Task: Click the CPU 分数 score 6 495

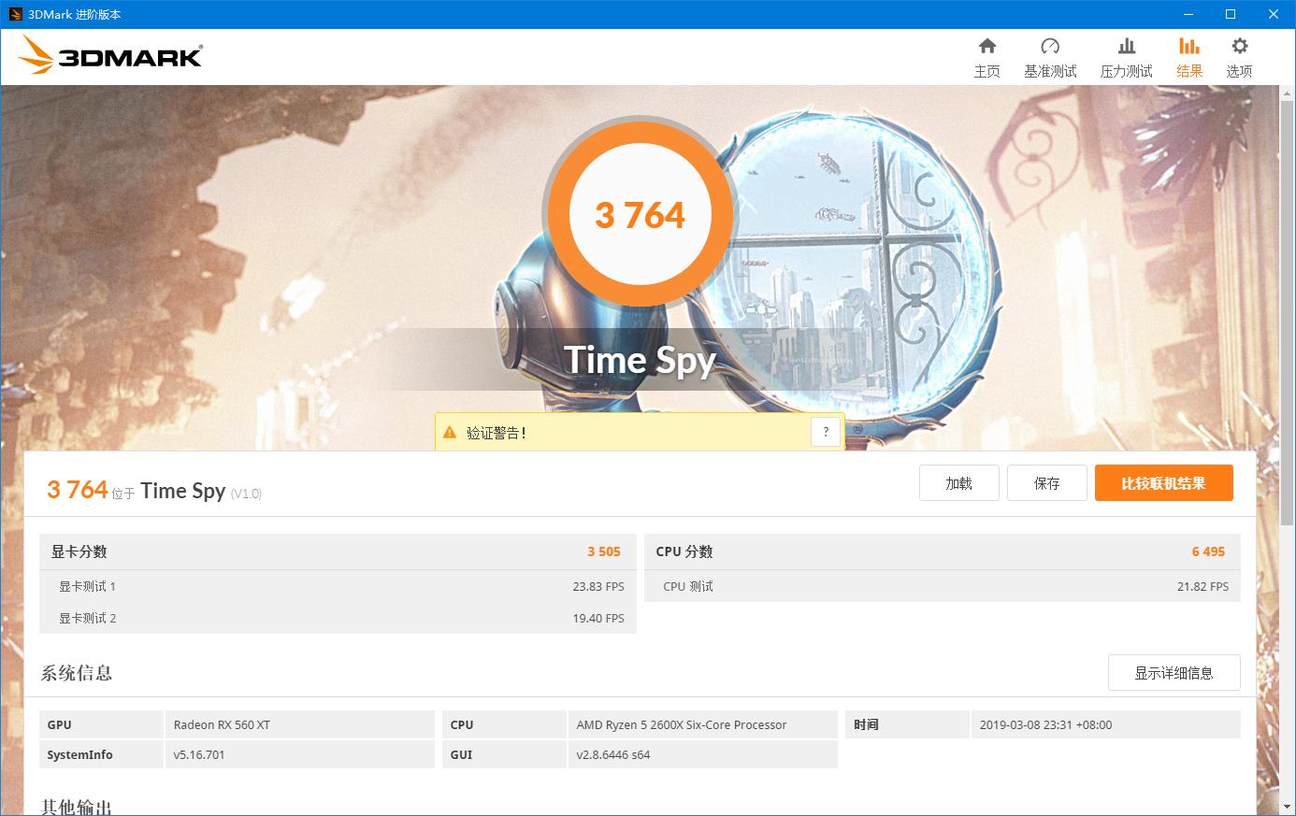Action: point(1209,551)
